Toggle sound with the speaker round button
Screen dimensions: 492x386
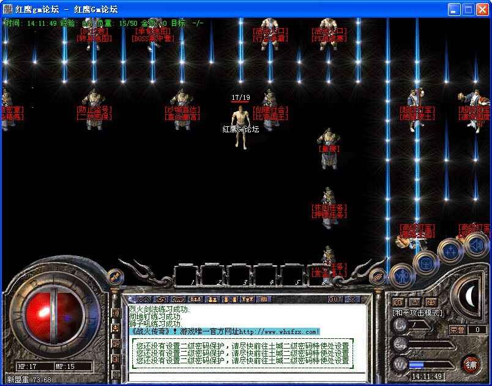[475, 244]
